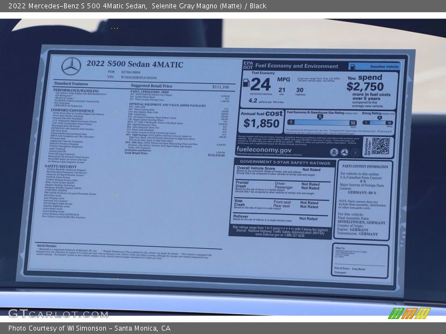Select the Not Rated value for Overall Vehicle Score
The image size is (446, 334).
[312, 169]
